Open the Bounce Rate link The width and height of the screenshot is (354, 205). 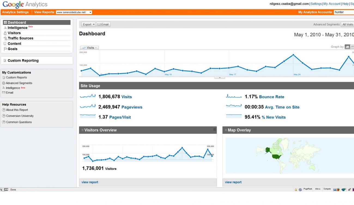click(271, 97)
